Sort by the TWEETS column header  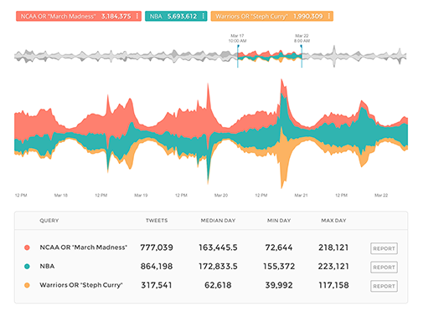(x=157, y=221)
